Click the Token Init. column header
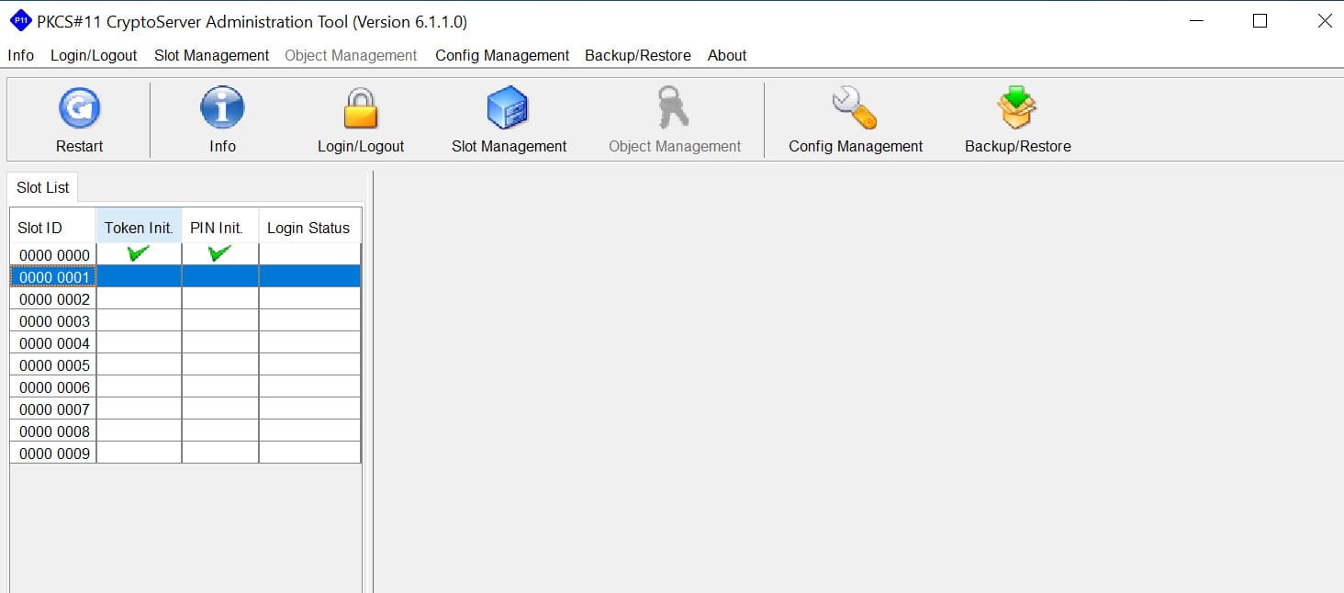 coord(139,228)
